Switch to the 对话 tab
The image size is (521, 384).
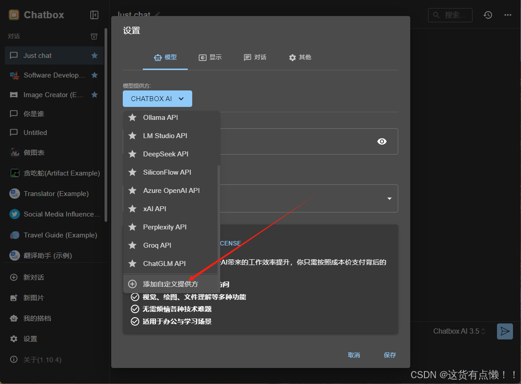(x=255, y=57)
